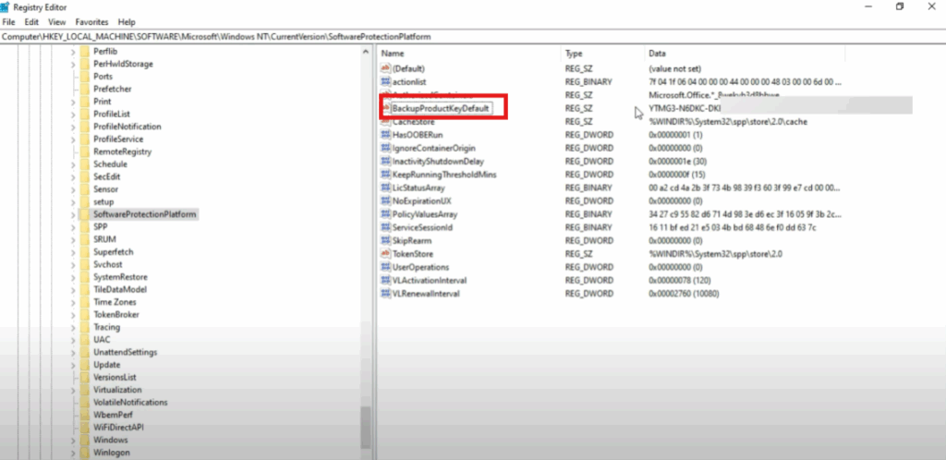Expand the SRUM tree node
This screenshot has width=946, height=460.
[73, 239]
